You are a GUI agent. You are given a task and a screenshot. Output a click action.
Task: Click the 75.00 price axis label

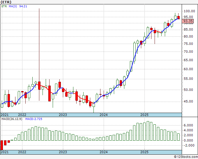point(188,44)
